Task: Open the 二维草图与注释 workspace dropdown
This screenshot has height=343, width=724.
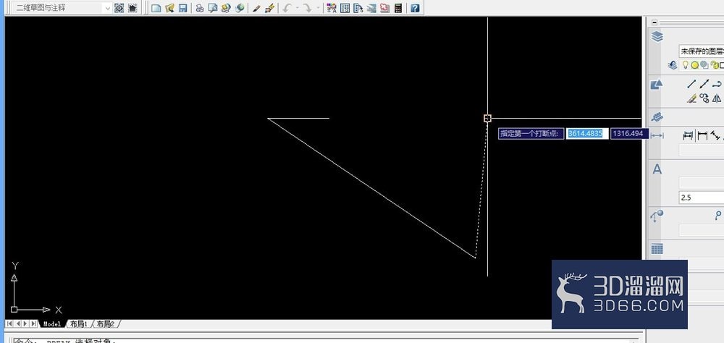Action: click(62, 8)
